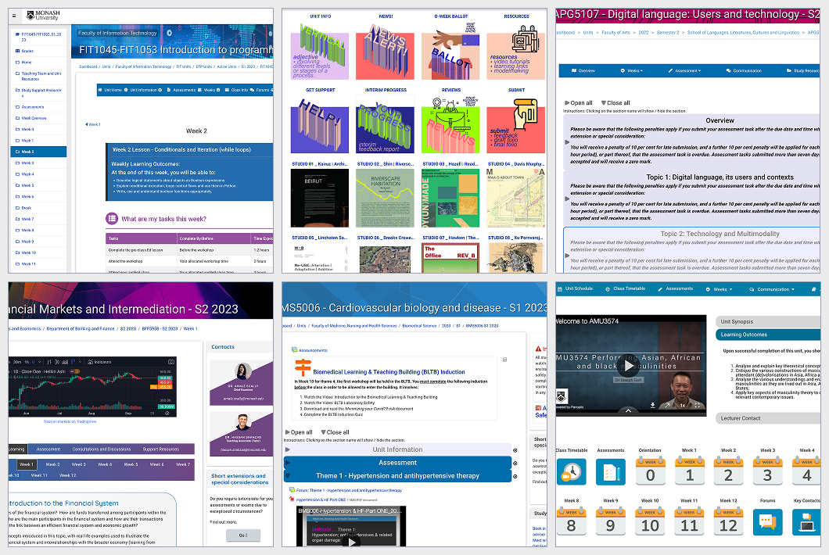Click the Resources graphic tile

(515, 51)
